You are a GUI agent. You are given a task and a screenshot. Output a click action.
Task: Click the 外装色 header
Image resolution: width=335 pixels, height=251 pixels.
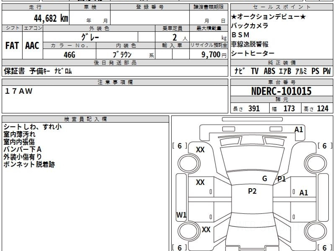(99, 28)
